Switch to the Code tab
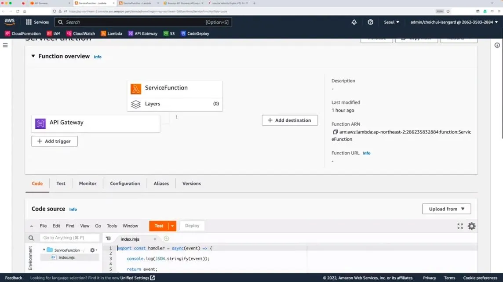Viewport: 503px width, 282px height. (x=37, y=183)
